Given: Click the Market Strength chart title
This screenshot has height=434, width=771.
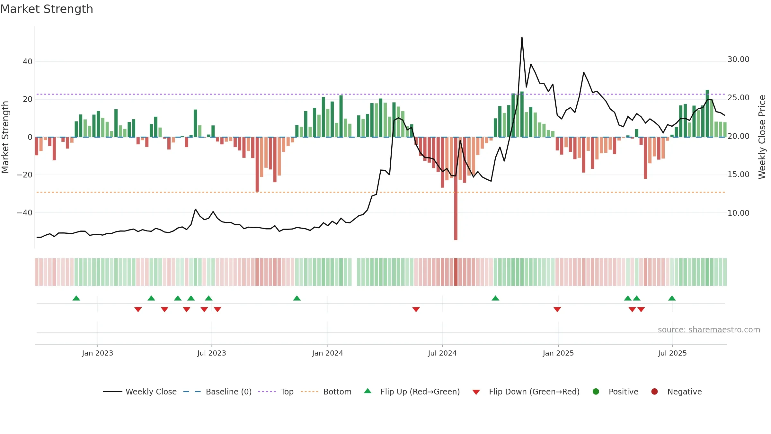Looking at the screenshot, I should (x=47, y=9).
